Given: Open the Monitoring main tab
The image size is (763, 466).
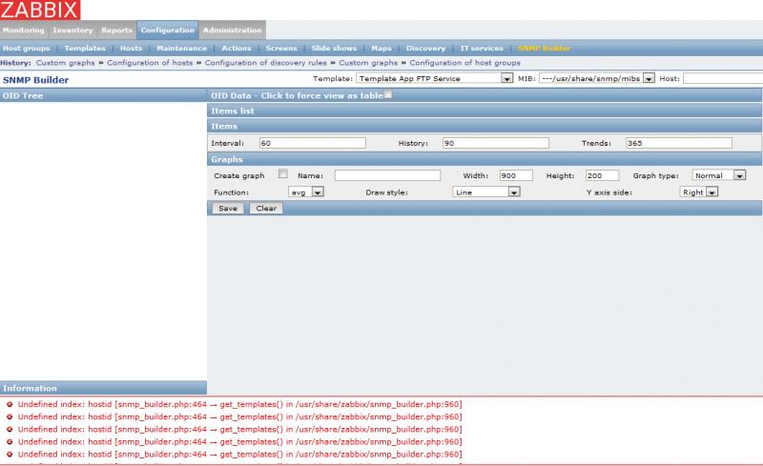Looking at the screenshot, I should tap(23, 30).
